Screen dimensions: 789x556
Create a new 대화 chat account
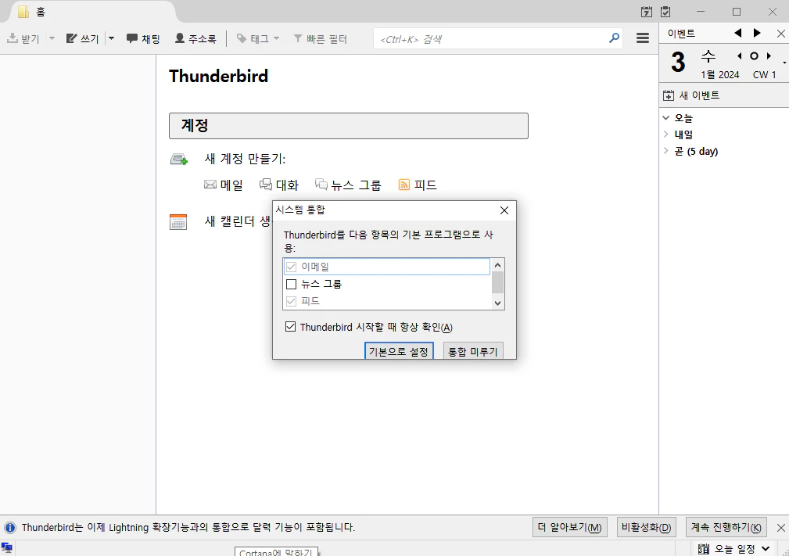click(x=278, y=185)
